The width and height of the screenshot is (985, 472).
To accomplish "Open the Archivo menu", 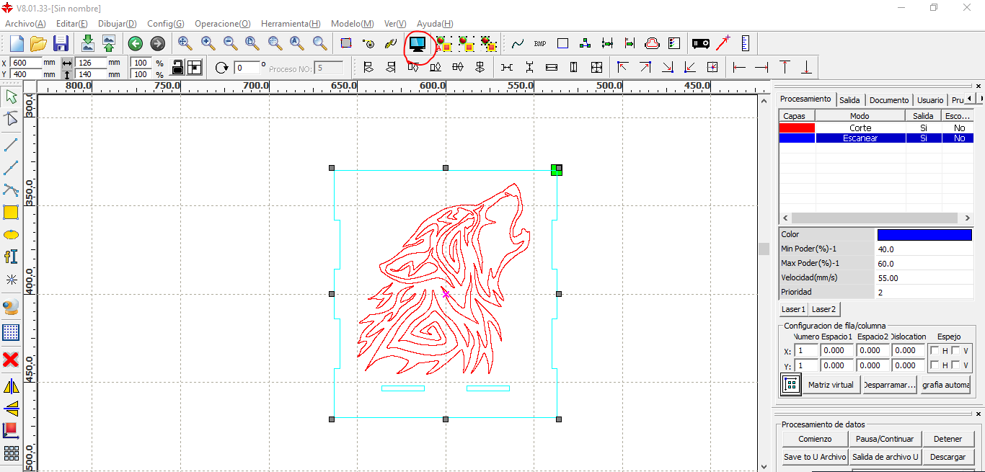I will (x=25, y=24).
